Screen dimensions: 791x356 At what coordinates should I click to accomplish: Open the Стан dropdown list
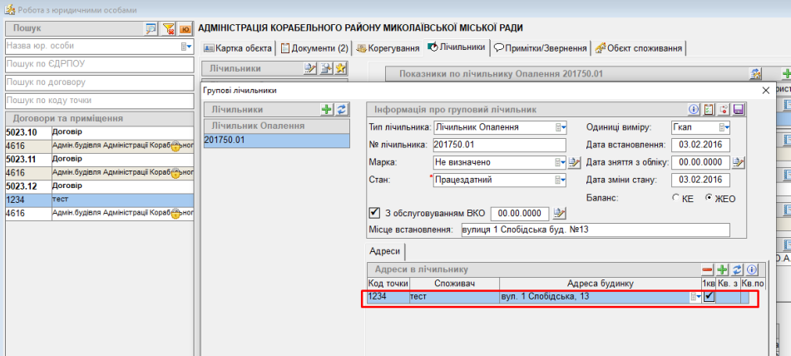[561, 179]
